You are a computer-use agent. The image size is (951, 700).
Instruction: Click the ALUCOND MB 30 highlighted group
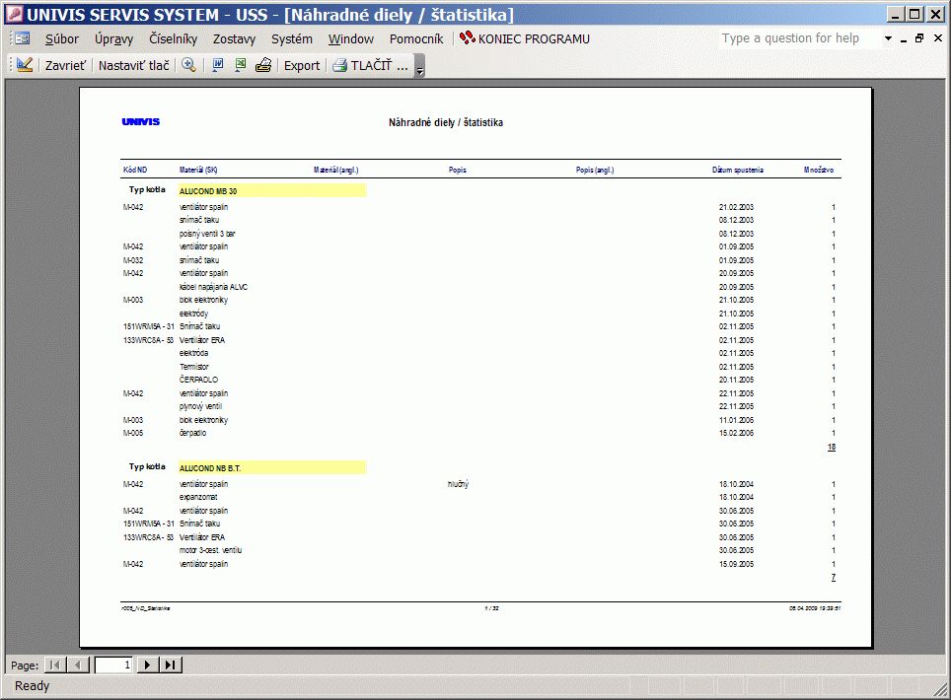272,191
